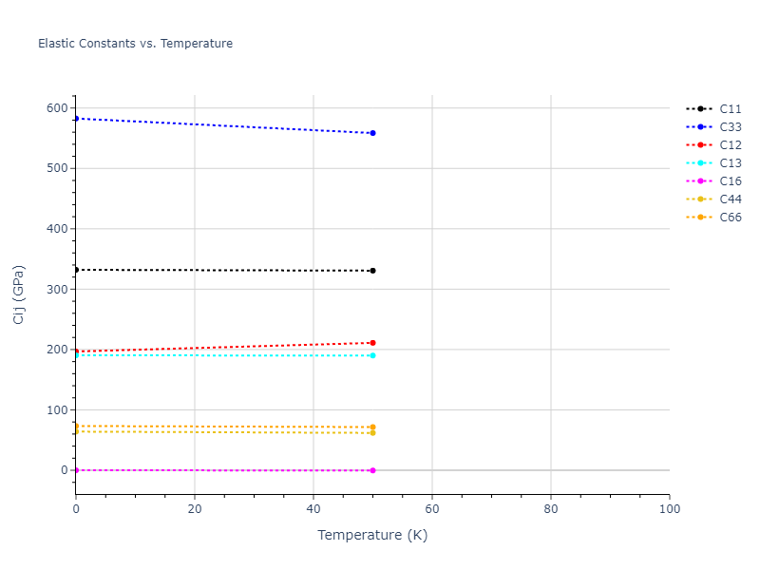Click the 100 tick label on the x-axis
The width and height of the screenshot is (760, 570).
[669, 509]
